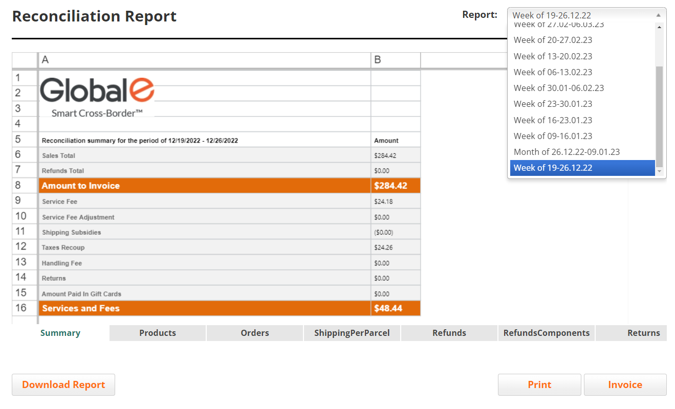
Task: Click the Download Report button
Action: 63,385
